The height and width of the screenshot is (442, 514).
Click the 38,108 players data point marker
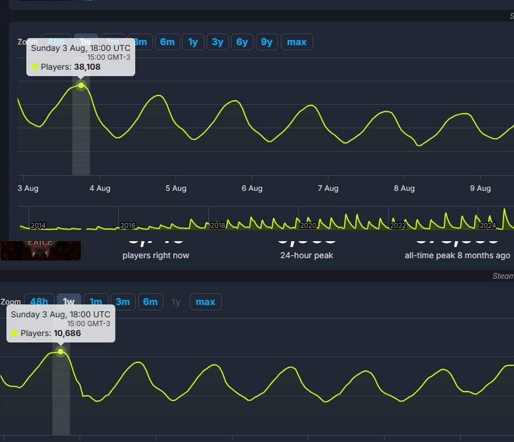tap(81, 85)
